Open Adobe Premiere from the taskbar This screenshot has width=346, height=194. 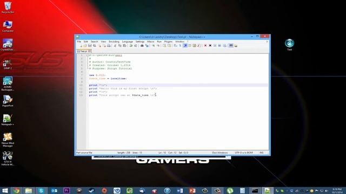click(x=66, y=190)
